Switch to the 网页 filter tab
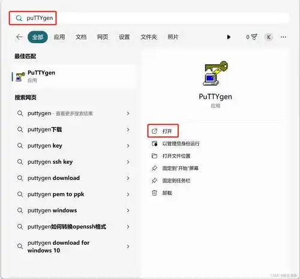This screenshot has height=279, width=300. coord(103,37)
